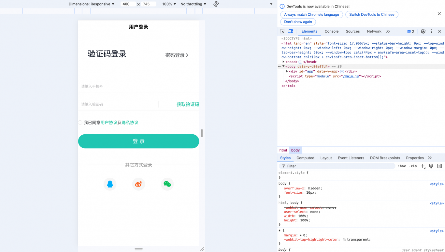Open the Event Listeners tab
The image size is (445, 252).
click(x=351, y=158)
